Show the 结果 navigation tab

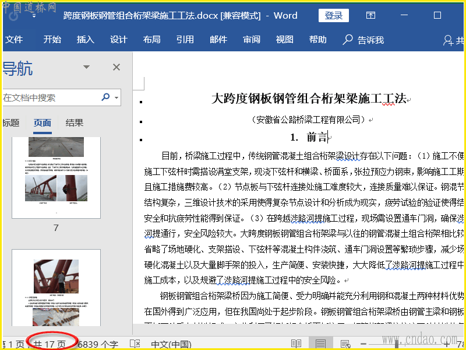tap(75, 123)
